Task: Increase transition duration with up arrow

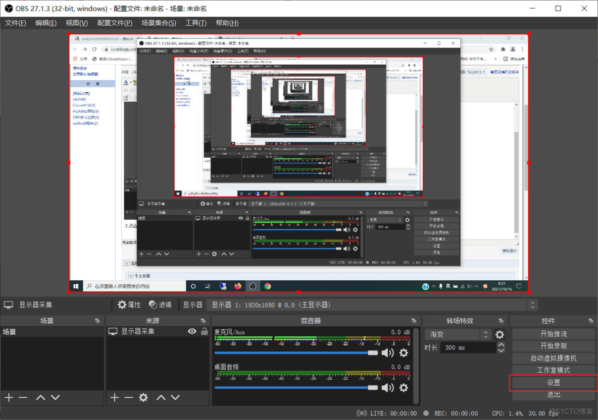Action: coord(501,344)
